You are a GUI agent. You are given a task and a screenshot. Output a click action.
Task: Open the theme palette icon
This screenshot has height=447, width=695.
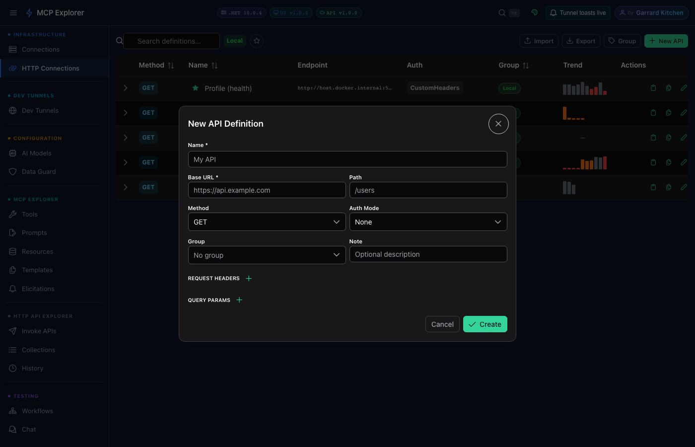point(535,12)
